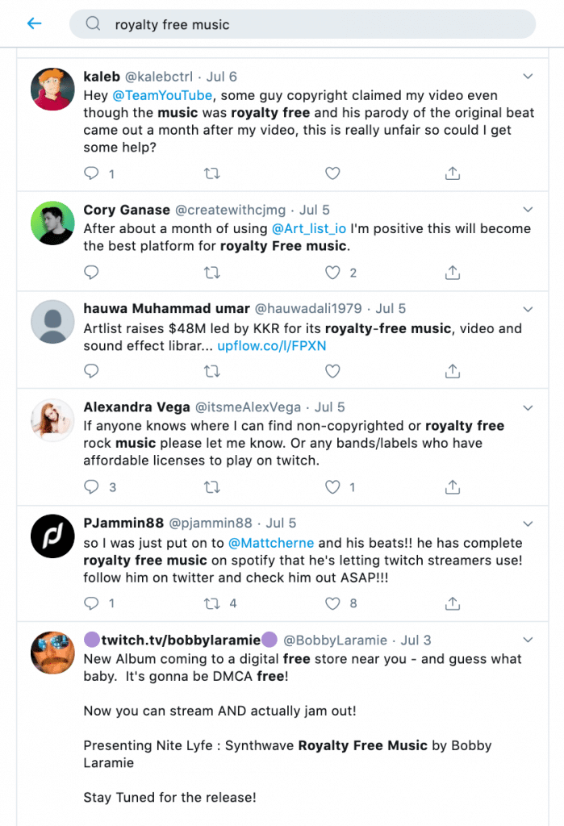Like Alexandra Vega's tweet
The width and height of the screenshot is (564, 826).
tap(332, 486)
